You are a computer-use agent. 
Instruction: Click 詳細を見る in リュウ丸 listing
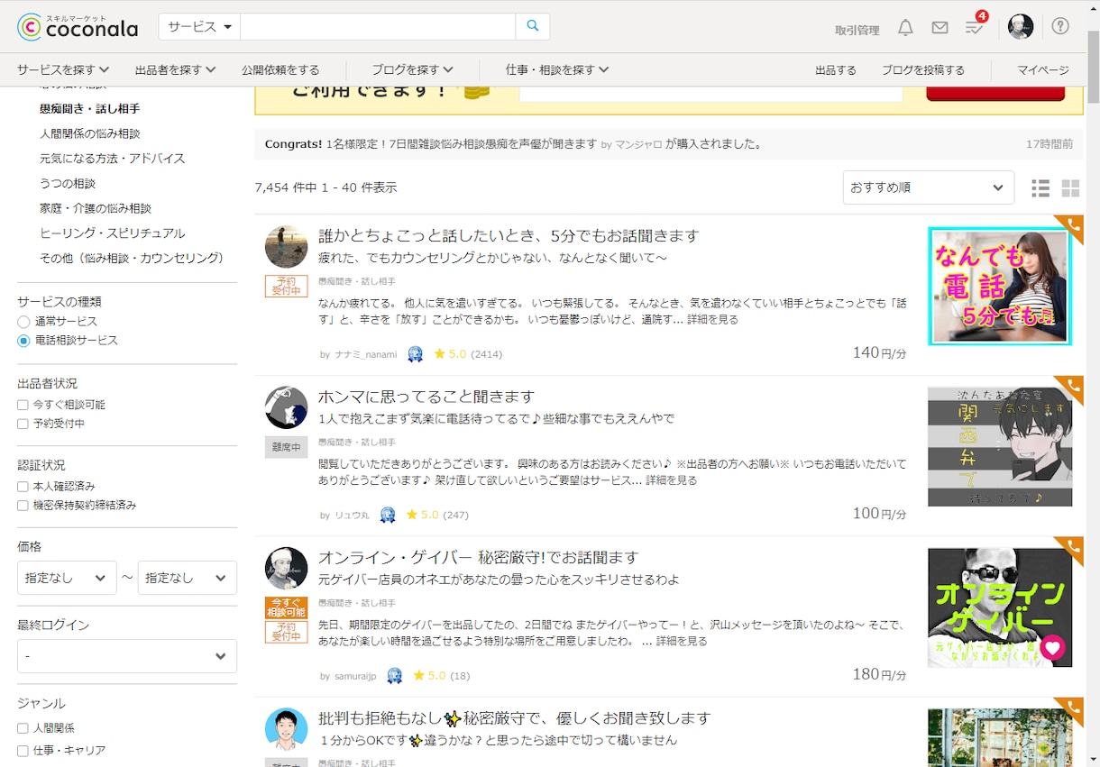click(x=671, y=479)
